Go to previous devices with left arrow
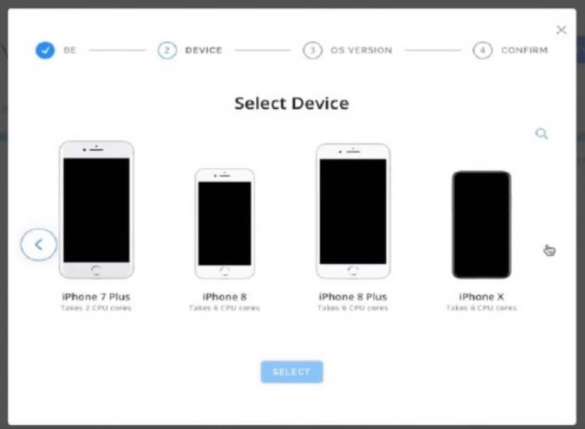Screen dimensions: 585x429 39,245
